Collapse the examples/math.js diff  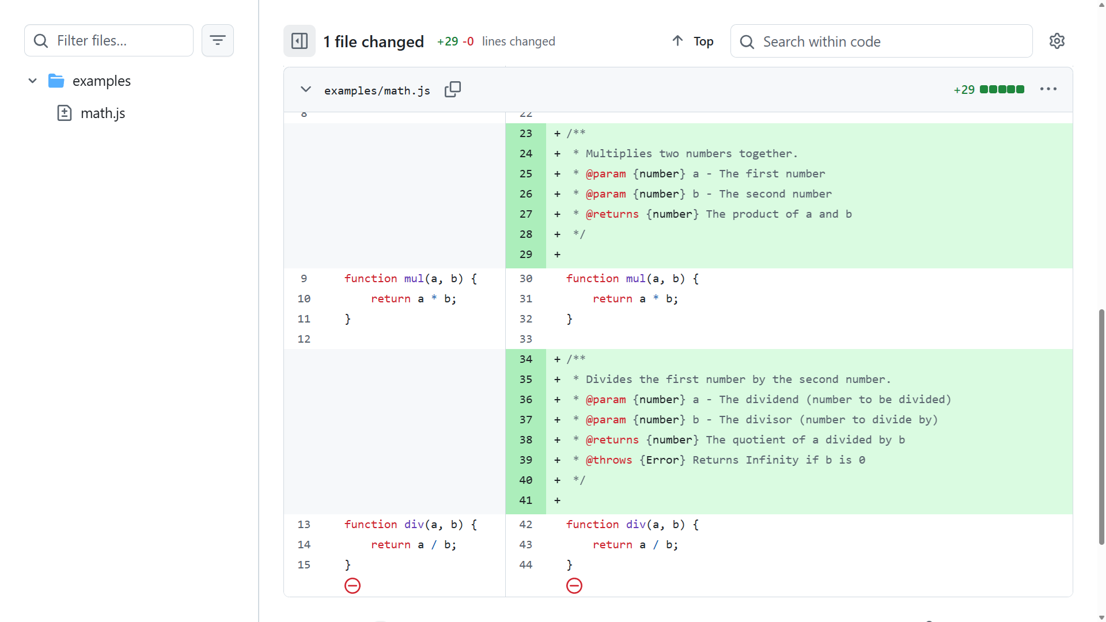click(x=306, y=89)
